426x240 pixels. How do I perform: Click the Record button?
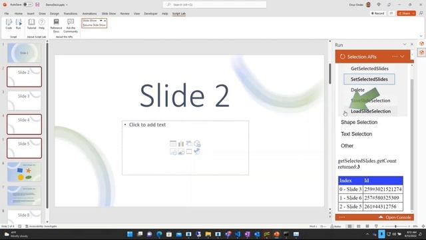377,13
